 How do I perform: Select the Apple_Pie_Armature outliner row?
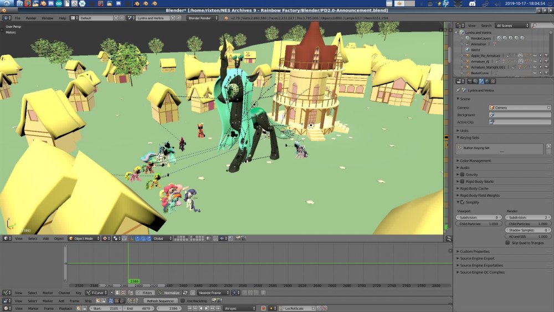pos(485,55)
